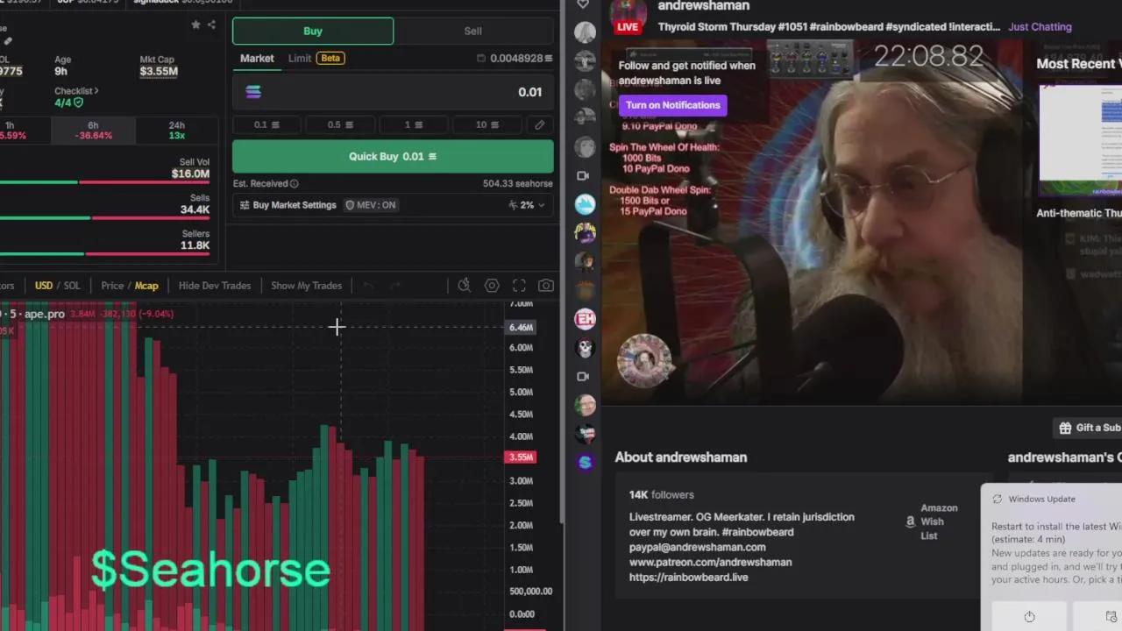Click the 14K followers text

pyautogui.click(x=661, y=494)
